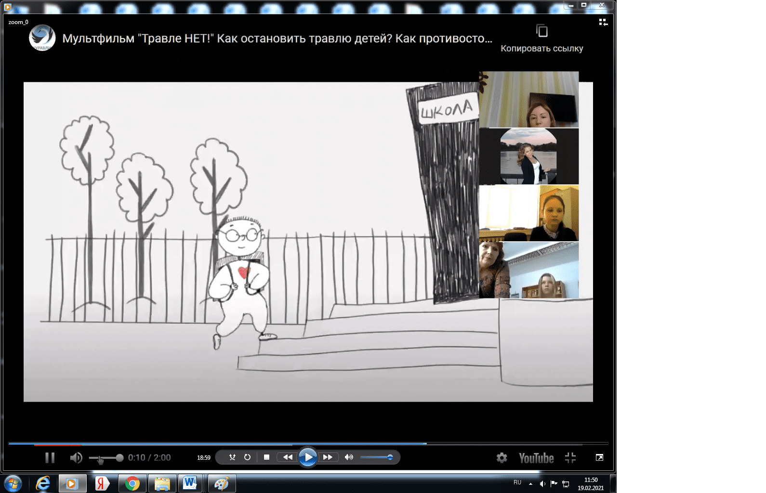The width and height of the screenshot is (766, 493).
Task: Open Windows Explorer folder from taskbar
Action: click(162, 483)
